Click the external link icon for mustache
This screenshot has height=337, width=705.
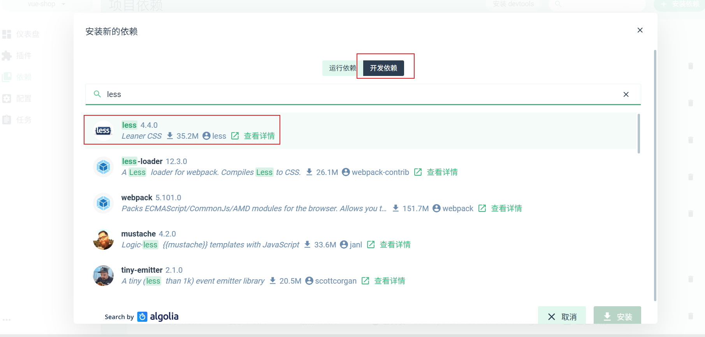coord(371,244)
